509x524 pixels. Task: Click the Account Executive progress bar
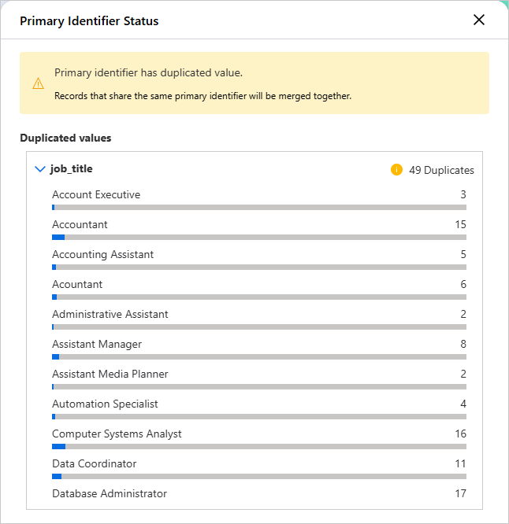tap(259, 208)
